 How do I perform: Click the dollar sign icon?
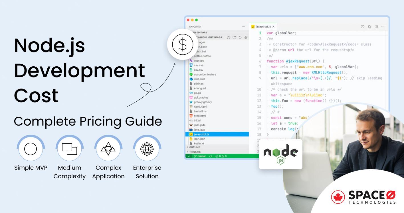(x=182, y=44)
